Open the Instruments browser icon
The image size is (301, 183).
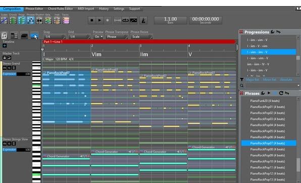[57, 20]
